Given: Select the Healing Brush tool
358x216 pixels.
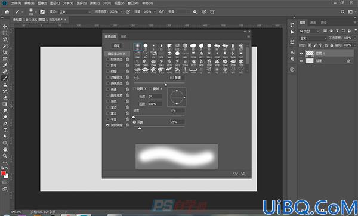Looking at the screenshot, I should pyautogui.click(x=5, y=72).
